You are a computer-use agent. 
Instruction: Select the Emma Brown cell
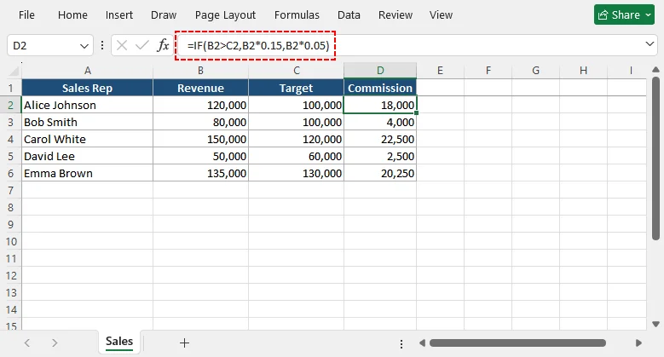[87, 173]
